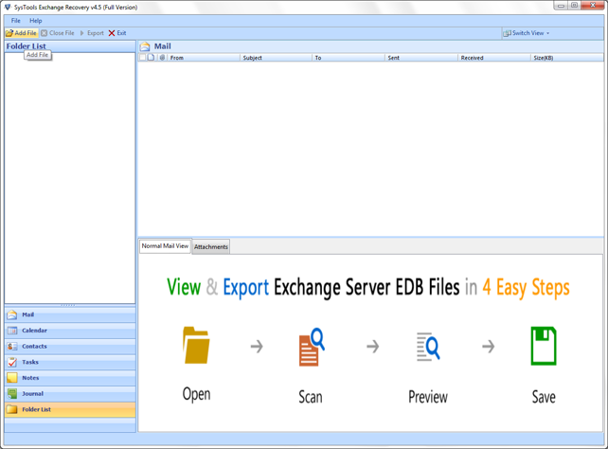Screen dimensions: 608x449
Task: Sort mail by the Sent column
Action: tap(421, 58)
